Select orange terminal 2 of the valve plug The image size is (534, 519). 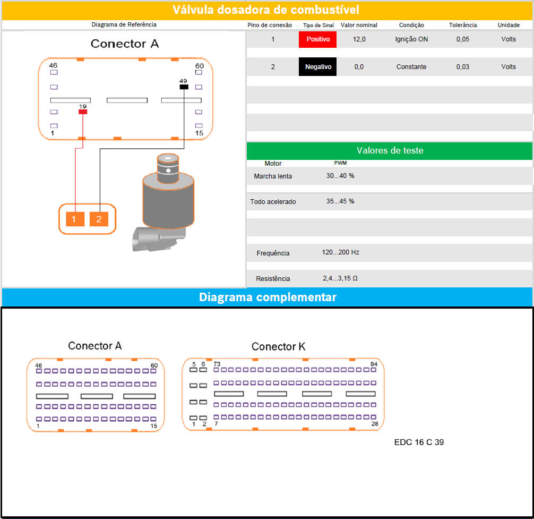[99, 219]
